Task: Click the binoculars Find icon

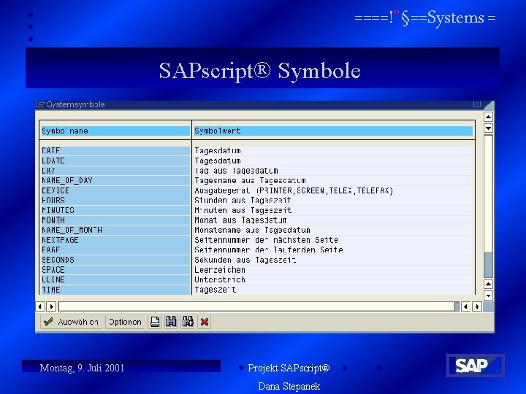Action: pos(171,322)
